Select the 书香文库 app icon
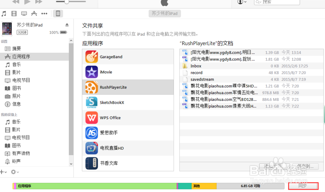Image resolution: width=325 pixels, height=192 pixels. (91, 163)
